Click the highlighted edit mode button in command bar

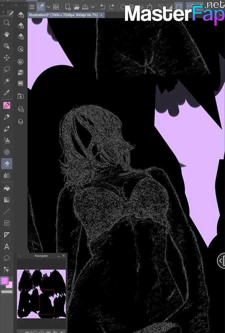tap(41, 7)
